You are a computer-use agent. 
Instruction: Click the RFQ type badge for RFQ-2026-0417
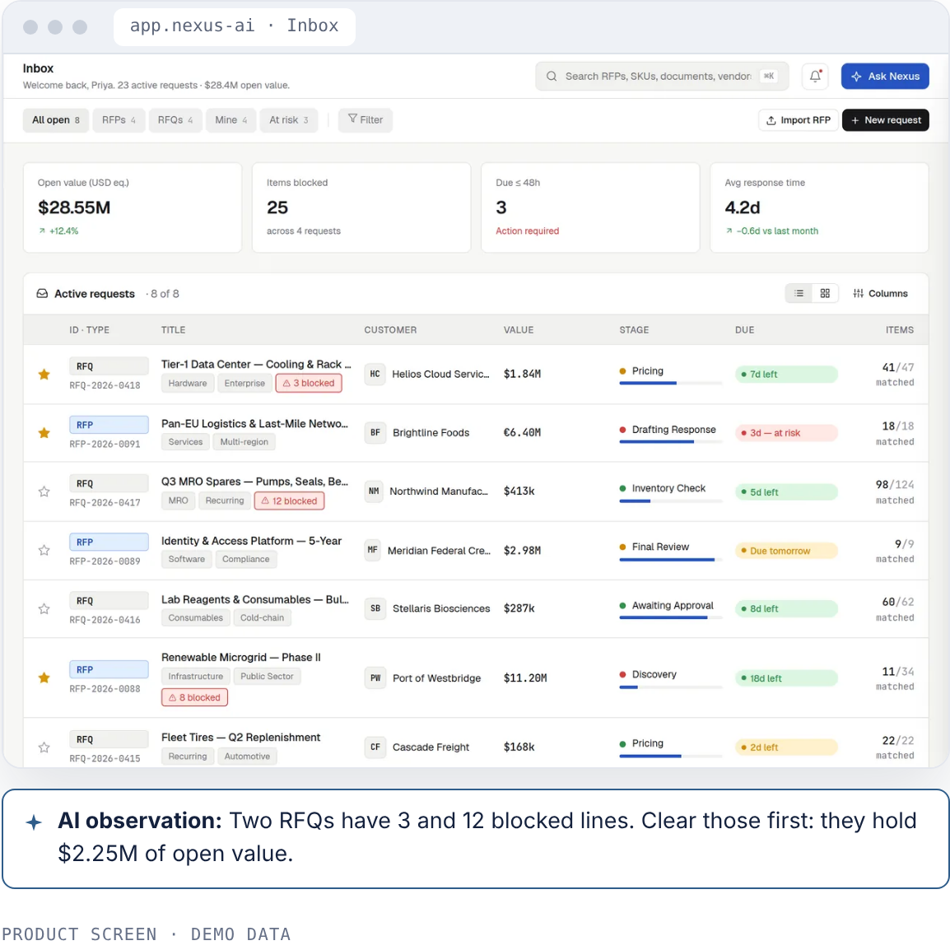click(109, 483)
